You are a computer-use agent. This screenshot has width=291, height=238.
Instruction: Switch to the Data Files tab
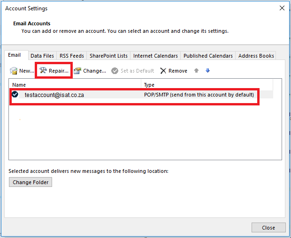pyautogui.click(x=42, y=56)
